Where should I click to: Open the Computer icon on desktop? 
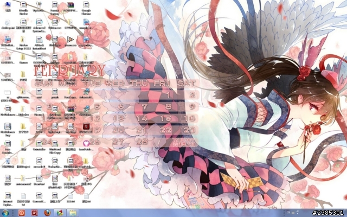(8, 6)
